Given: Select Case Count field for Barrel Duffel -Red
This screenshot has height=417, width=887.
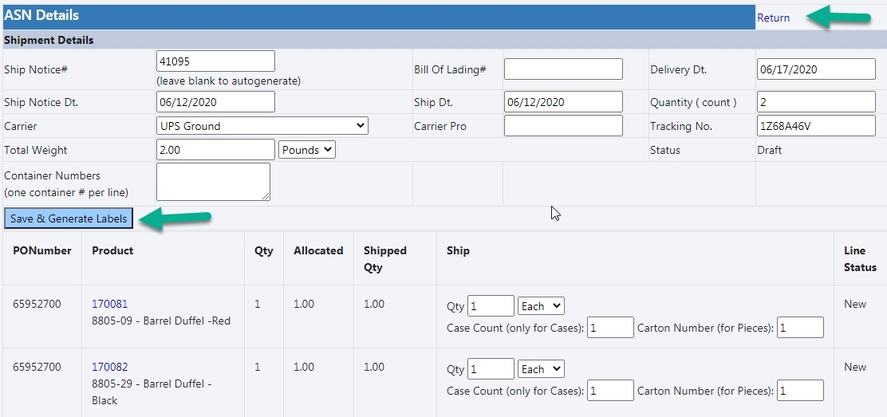Looking at the screenshot, I should [610, 328].
